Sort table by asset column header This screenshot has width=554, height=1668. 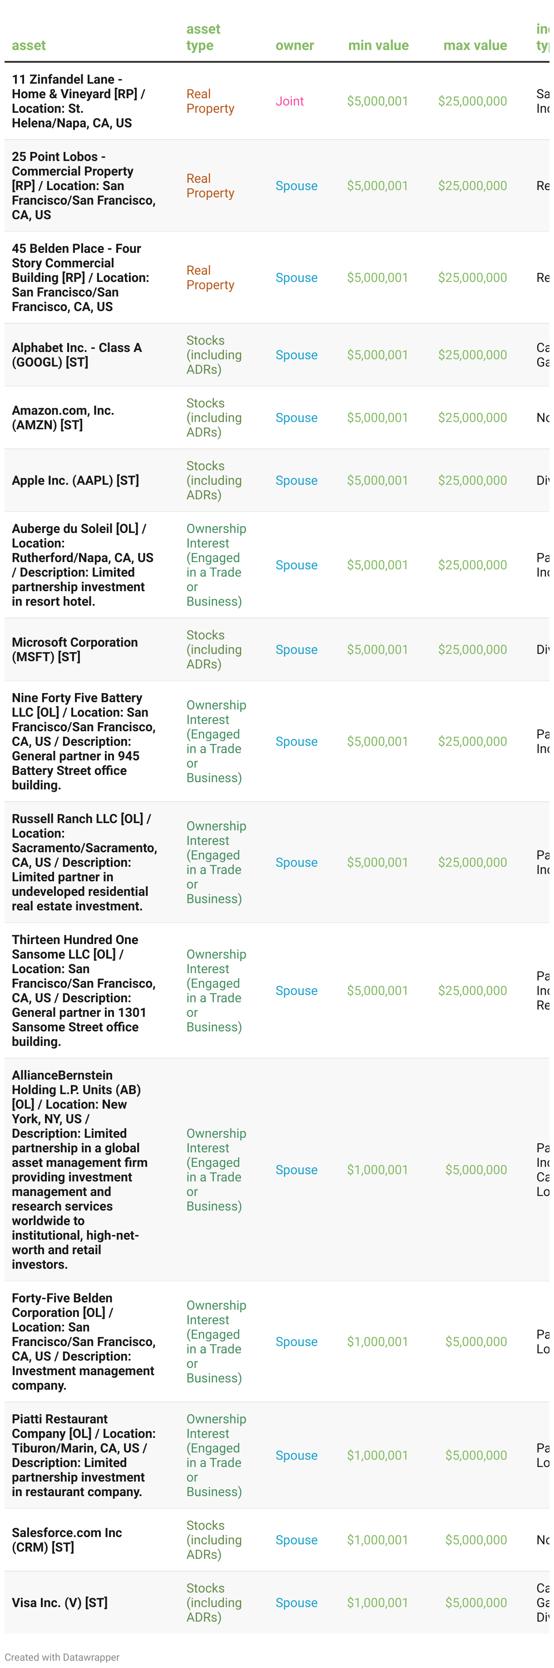click(29, 45)
